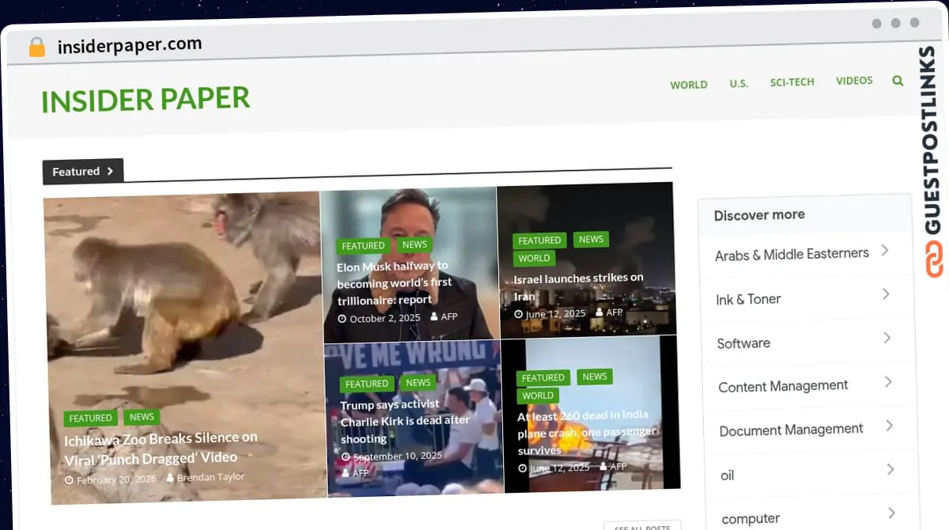The image size is (949, 530).
Task: Expand the Arabs & Middle Easterners category
Action: [x=887, y=251]
